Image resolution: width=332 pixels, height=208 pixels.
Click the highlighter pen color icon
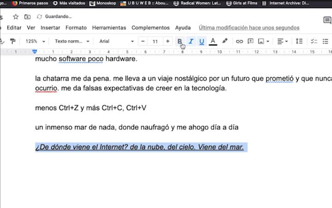point(225,41)
